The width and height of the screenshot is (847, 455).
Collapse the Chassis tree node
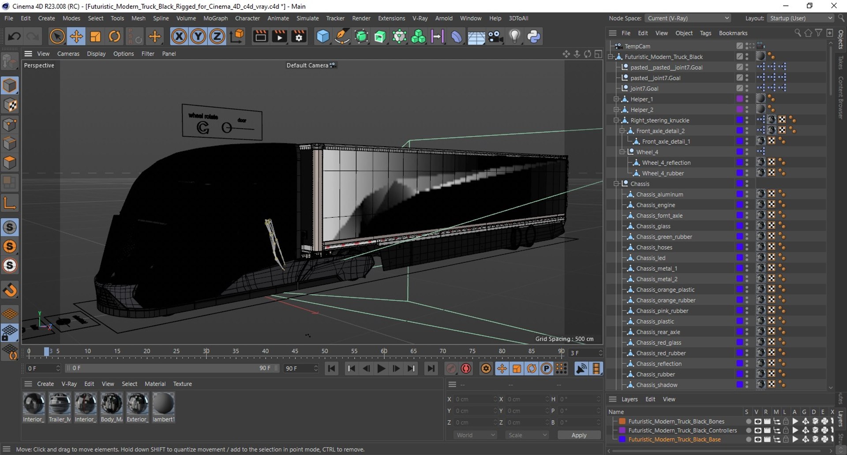pos(616,184)
